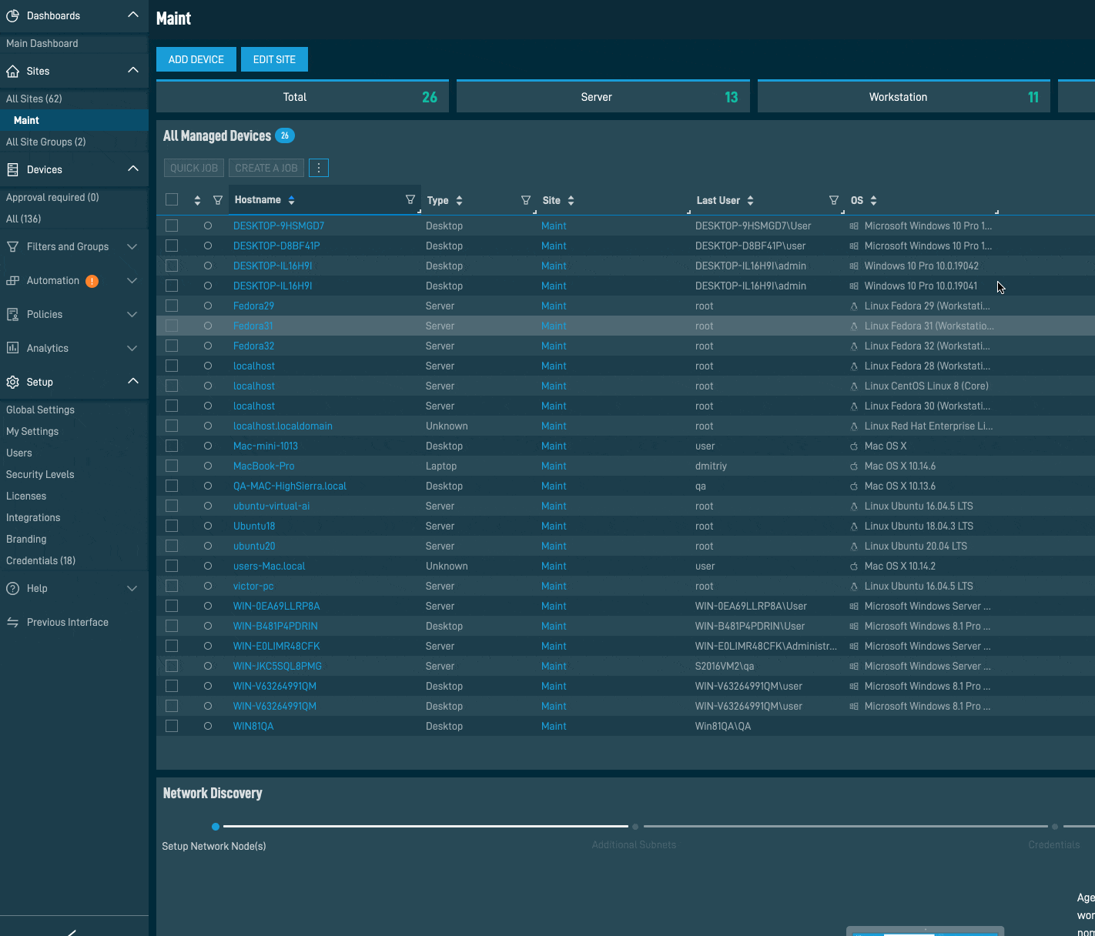Sort the table by OS column arrows
This screenshot has height=936, width=1095.
[873, 200]
